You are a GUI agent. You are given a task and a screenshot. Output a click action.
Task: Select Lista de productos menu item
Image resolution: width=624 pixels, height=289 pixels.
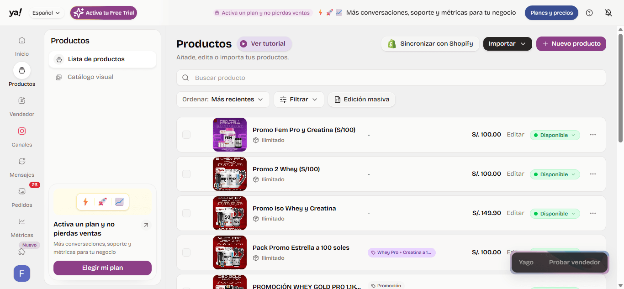[102, 59]
